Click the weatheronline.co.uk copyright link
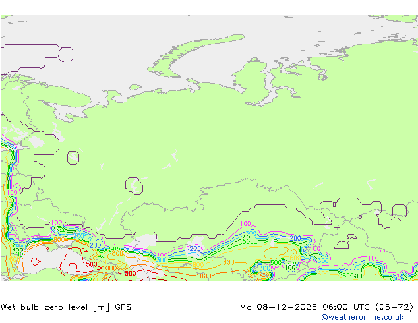Screen dimensions: 418x323 click(363, 317)
